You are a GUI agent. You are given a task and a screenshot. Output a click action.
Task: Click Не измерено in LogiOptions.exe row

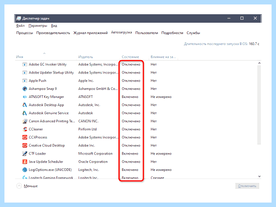tap(161, 170)
